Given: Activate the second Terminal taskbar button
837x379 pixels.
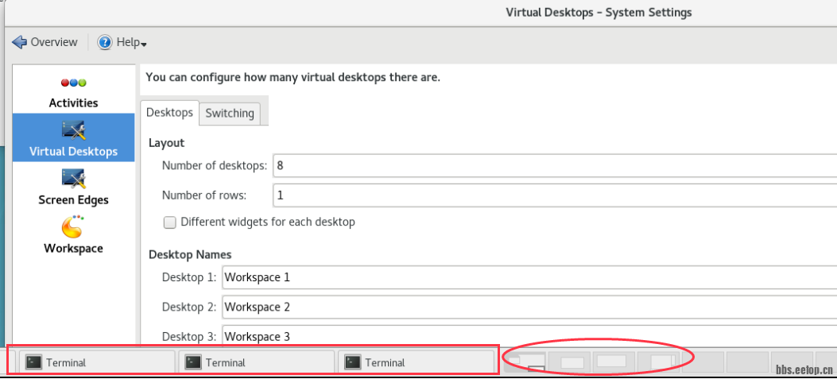Looking at the screenshot, I should tap(256, 362).
